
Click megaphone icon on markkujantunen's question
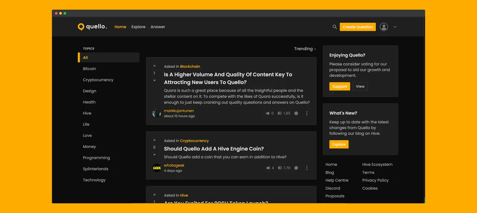pos(268,113)
